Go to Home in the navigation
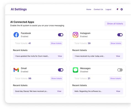Screen dimensions: 131x109 coord(89,9)
